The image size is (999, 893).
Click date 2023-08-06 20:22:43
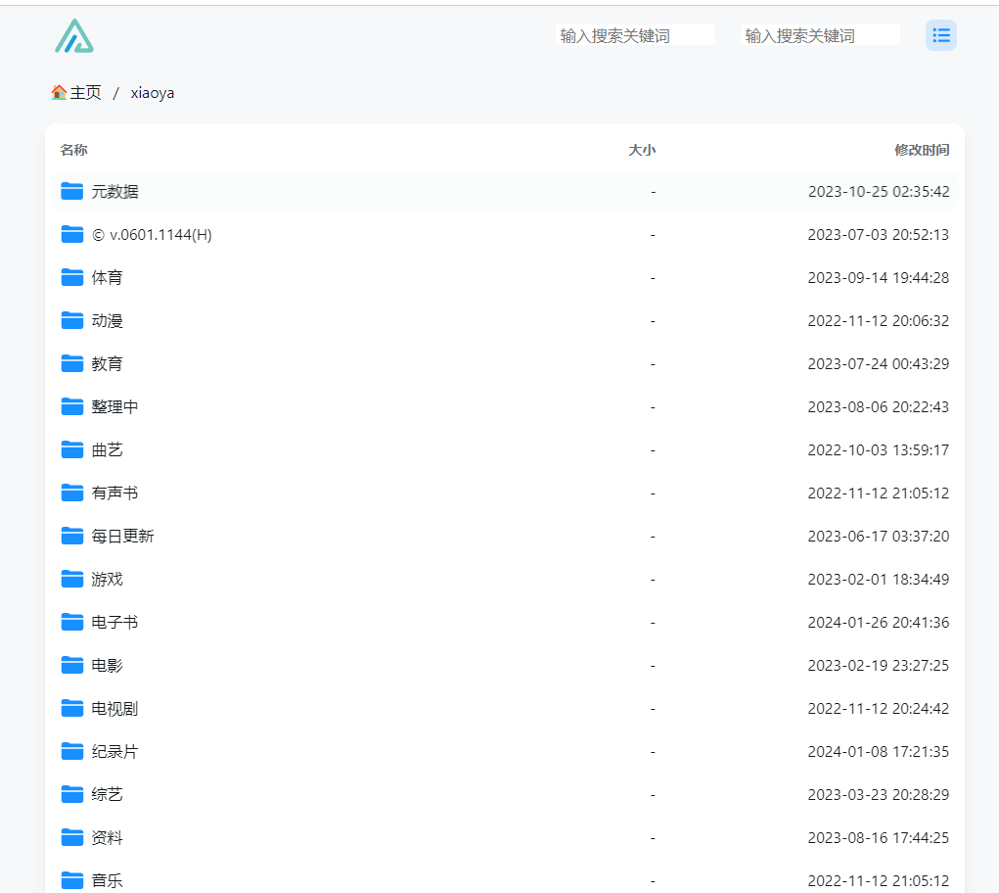tap(879, 406)
